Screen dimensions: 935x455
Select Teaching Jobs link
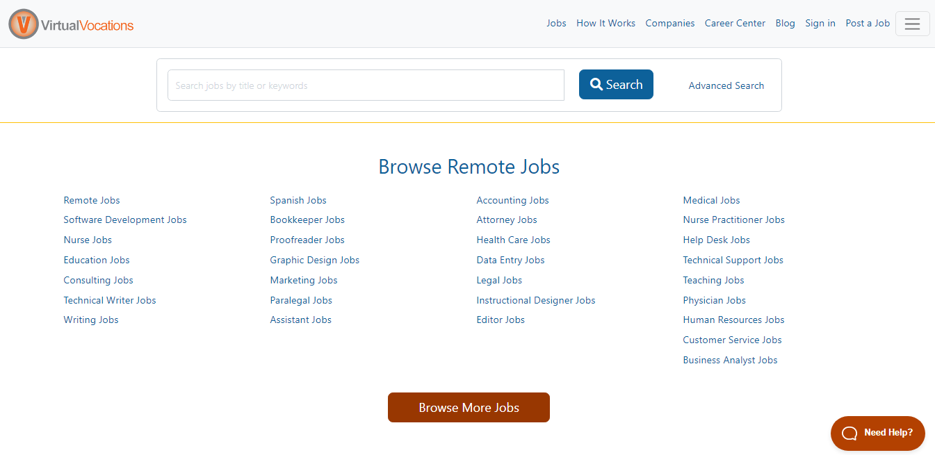[713, 280]
